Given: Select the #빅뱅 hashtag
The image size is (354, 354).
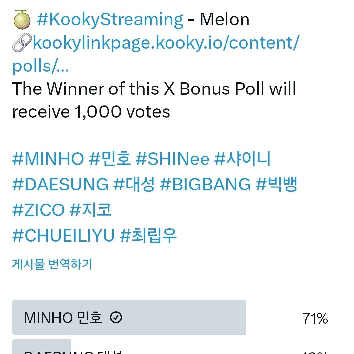Looking at the screenshot, I should coord(276,185).
